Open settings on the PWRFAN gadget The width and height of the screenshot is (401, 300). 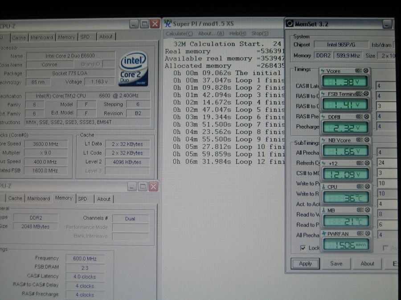pos(360,233)
